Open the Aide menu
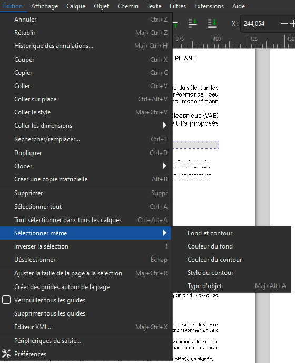 (239, 6)
